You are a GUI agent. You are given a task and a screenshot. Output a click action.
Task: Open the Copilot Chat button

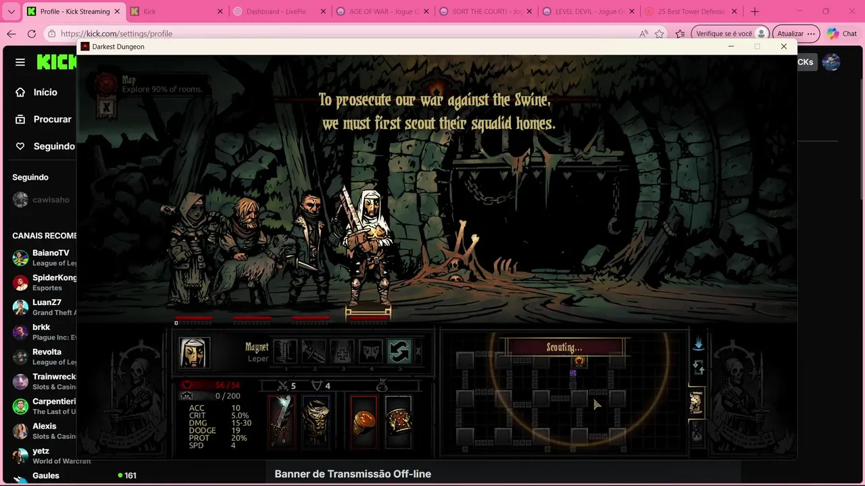842,34
